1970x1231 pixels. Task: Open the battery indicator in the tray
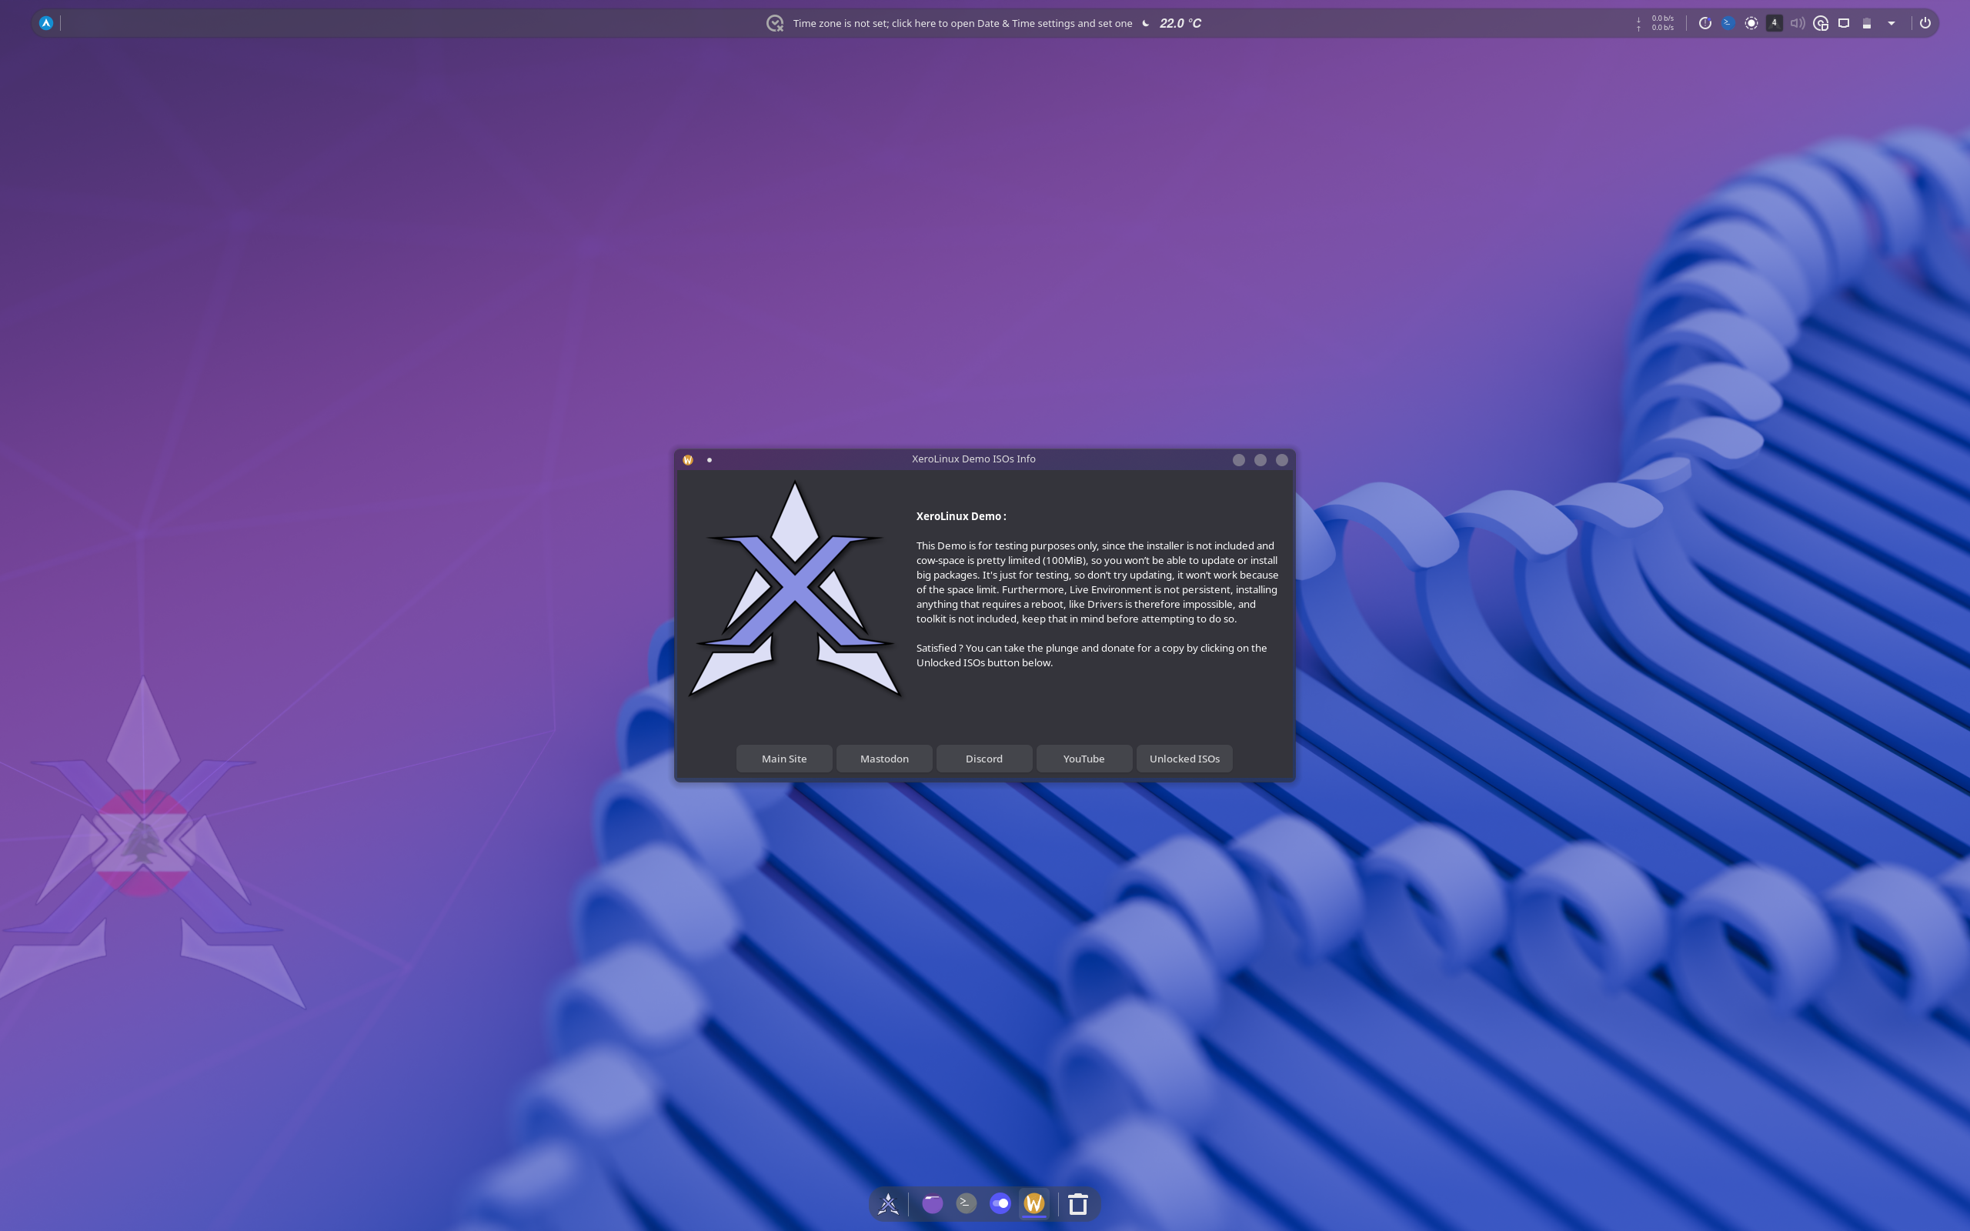(x=1867, y=23)
